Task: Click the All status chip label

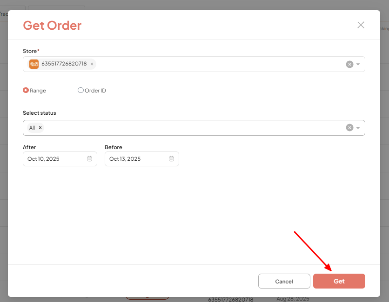Action: tap(32, 128)
